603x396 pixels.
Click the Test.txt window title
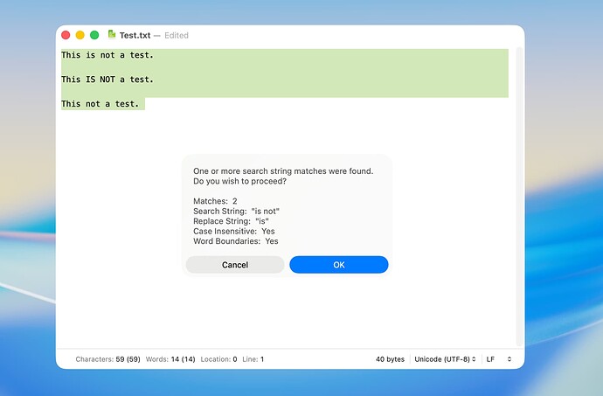tap(135, 36)
